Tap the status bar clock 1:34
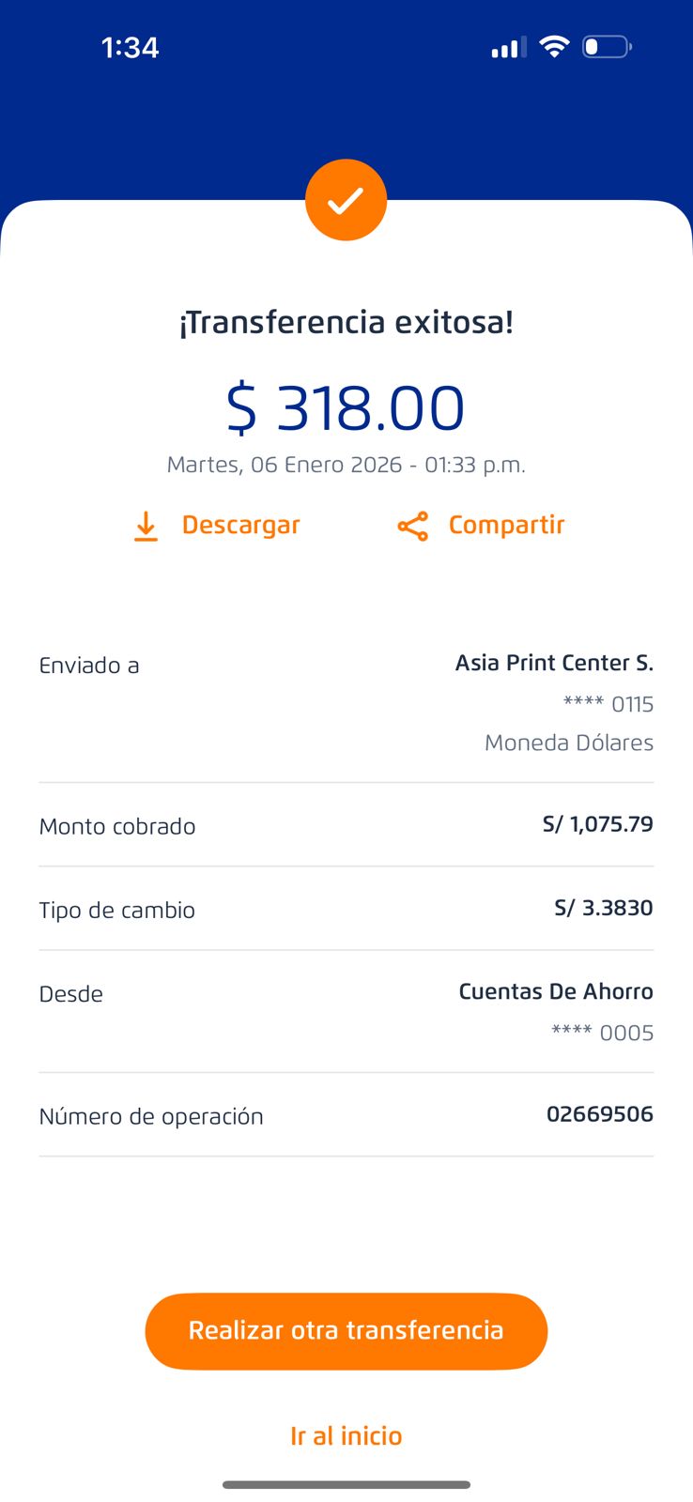The image size is (693, 1502). pyautogui.click(x=130, y=47)
